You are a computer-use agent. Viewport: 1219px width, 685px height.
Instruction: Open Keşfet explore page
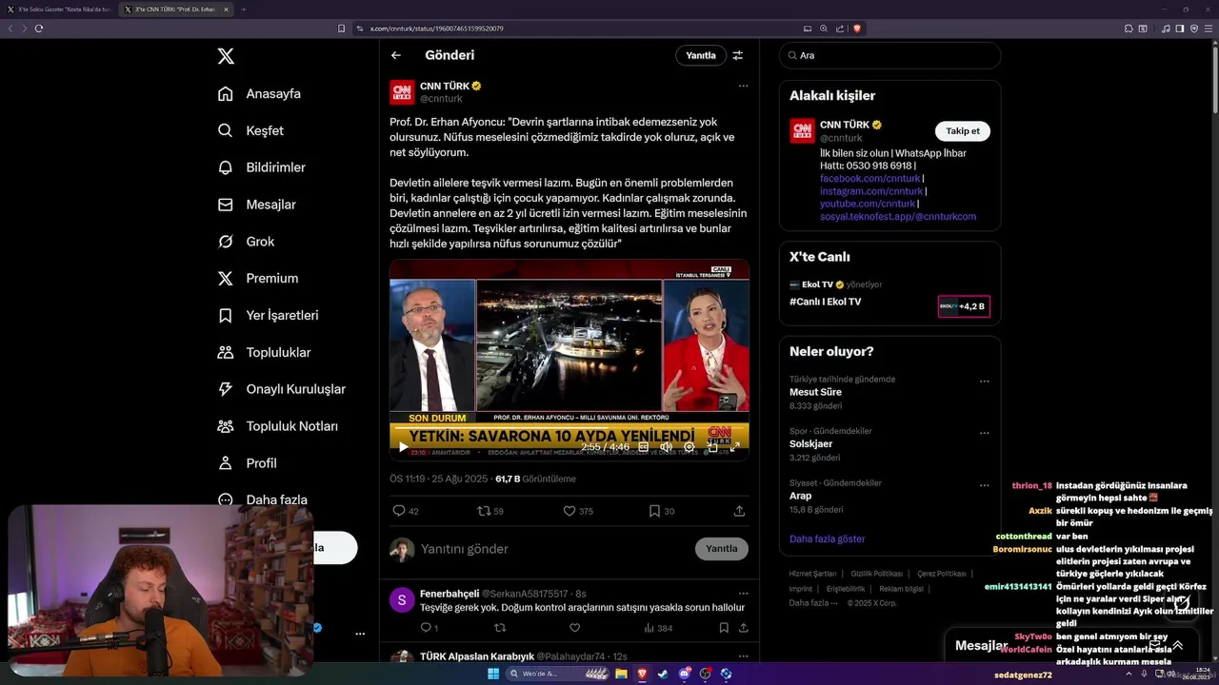(250, 130)
